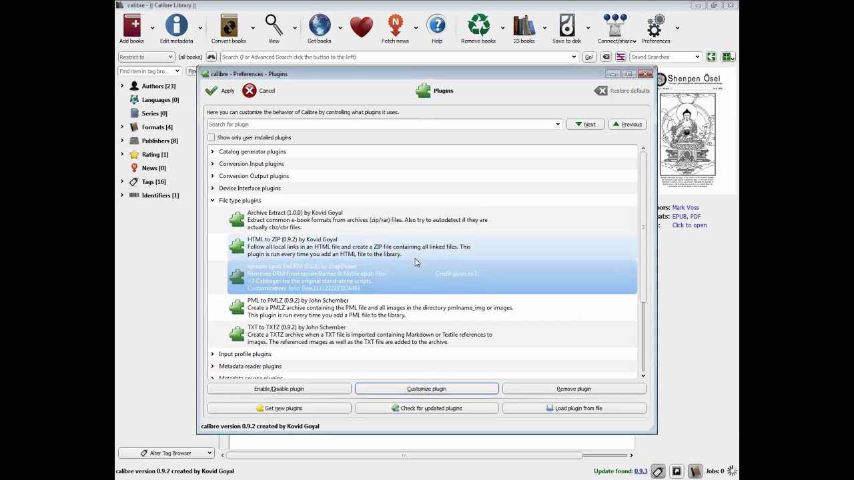Expand the Formats [4] category

(x=121, y=127)
